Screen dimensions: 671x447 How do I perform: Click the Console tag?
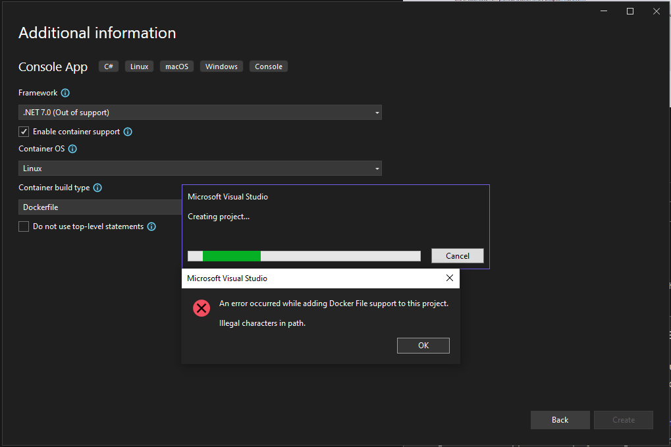coord(269,66)
